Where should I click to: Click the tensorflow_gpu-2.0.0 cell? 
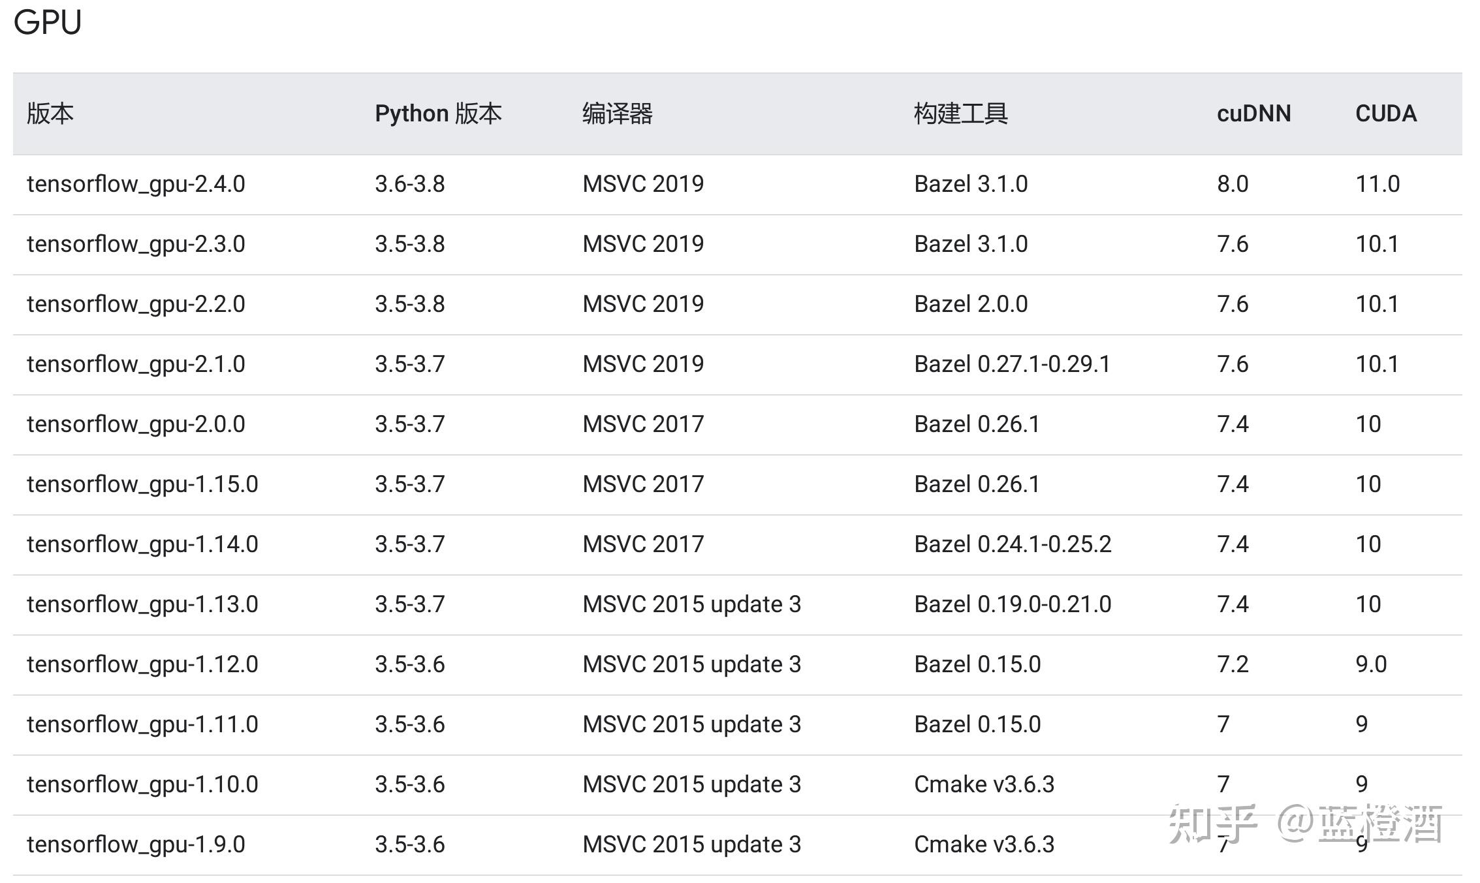(x=136, y=424)
